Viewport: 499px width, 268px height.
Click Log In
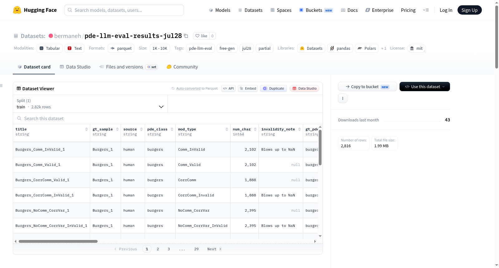point(446,10)
